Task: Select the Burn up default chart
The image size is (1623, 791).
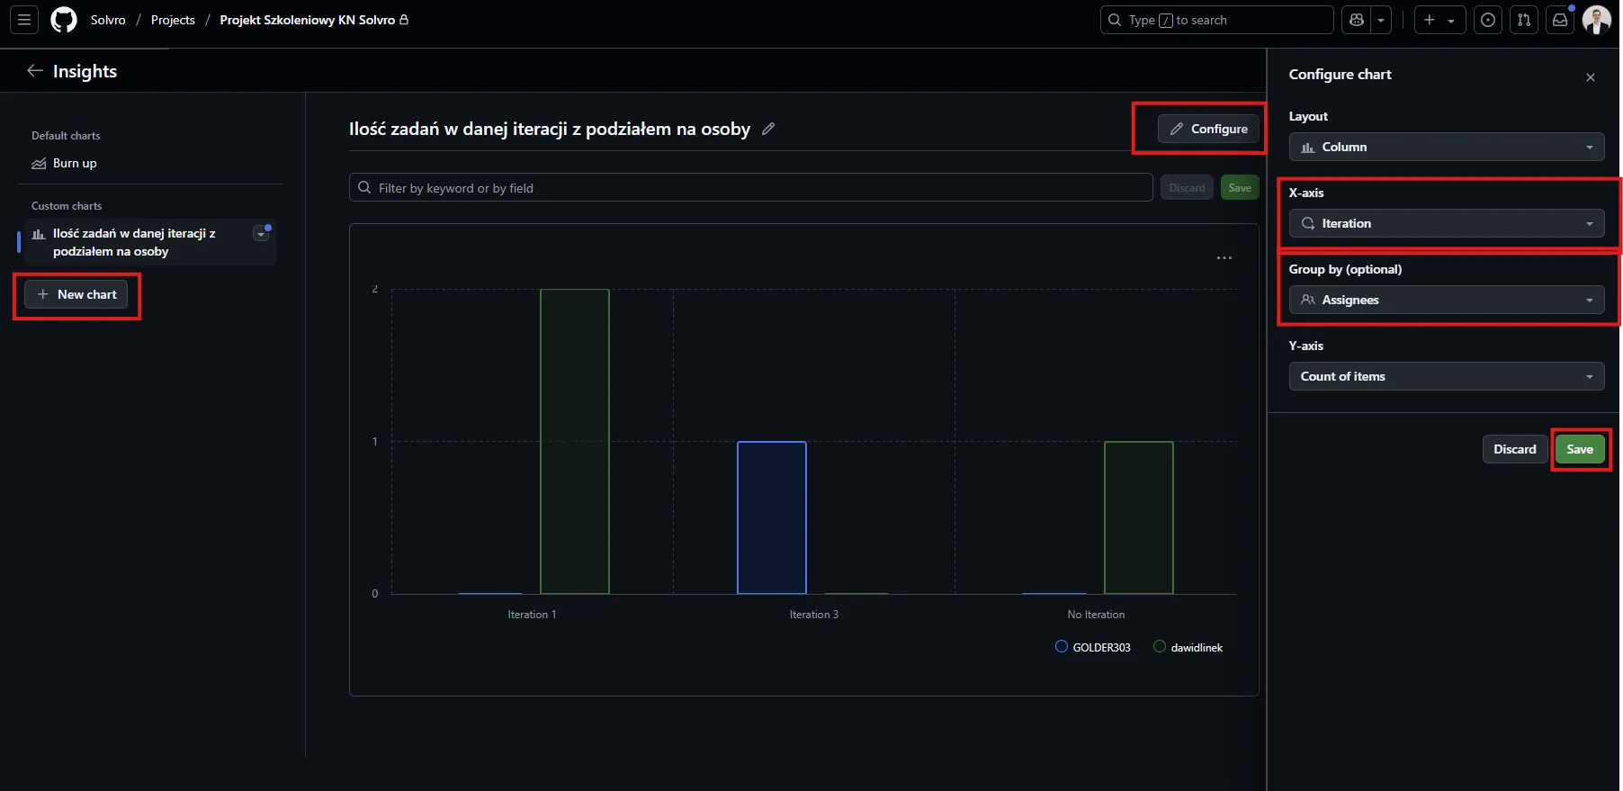Action: [x=75, y=163]
